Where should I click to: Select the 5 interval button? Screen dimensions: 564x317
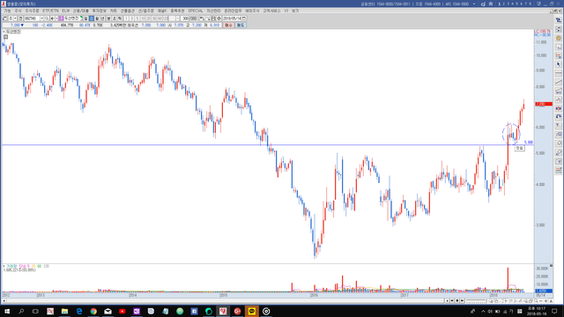click(137, 18)
